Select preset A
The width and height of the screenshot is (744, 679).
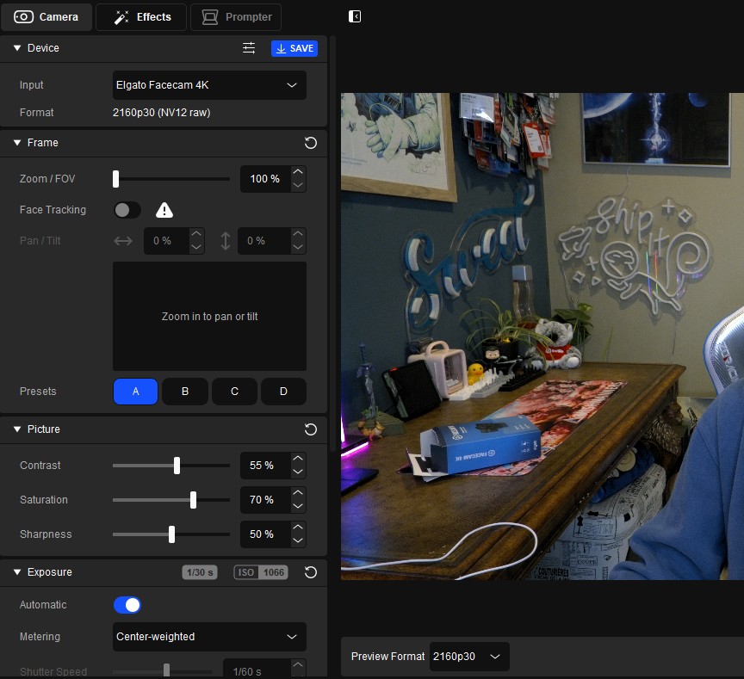[x=135, y=392]
